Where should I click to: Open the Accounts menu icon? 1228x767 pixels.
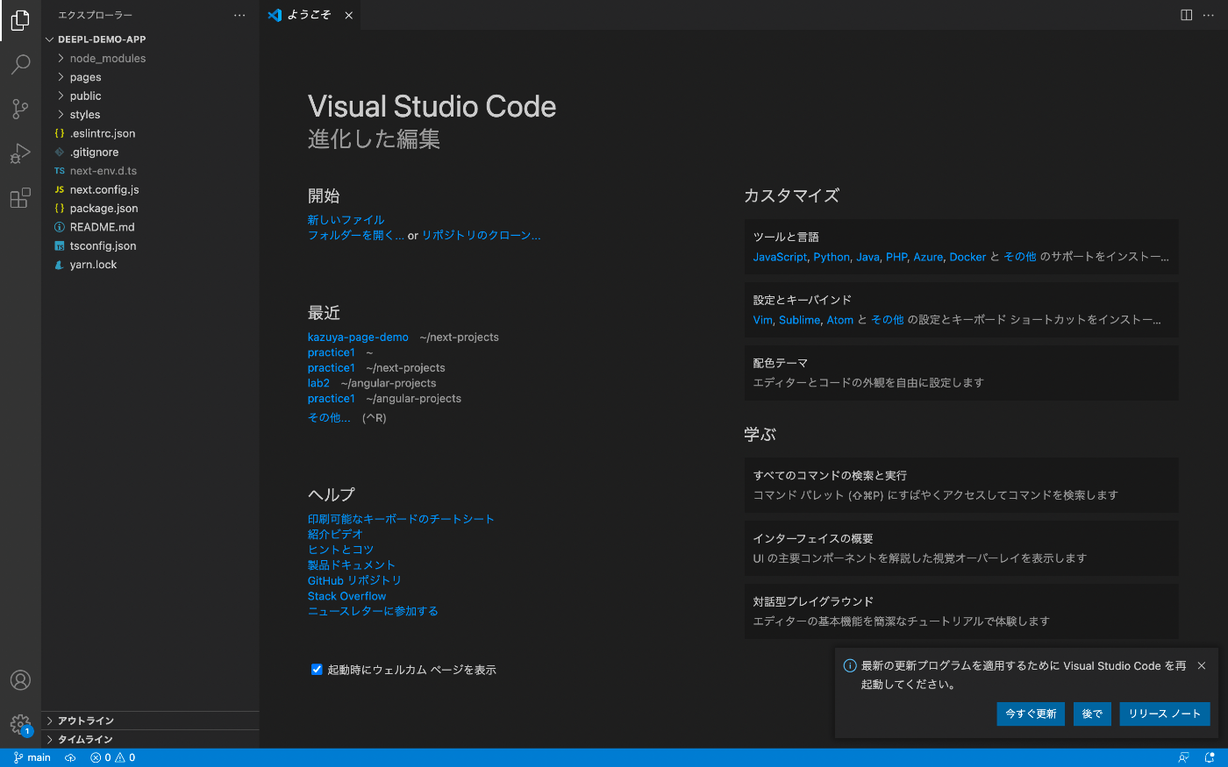click(20, 680)
